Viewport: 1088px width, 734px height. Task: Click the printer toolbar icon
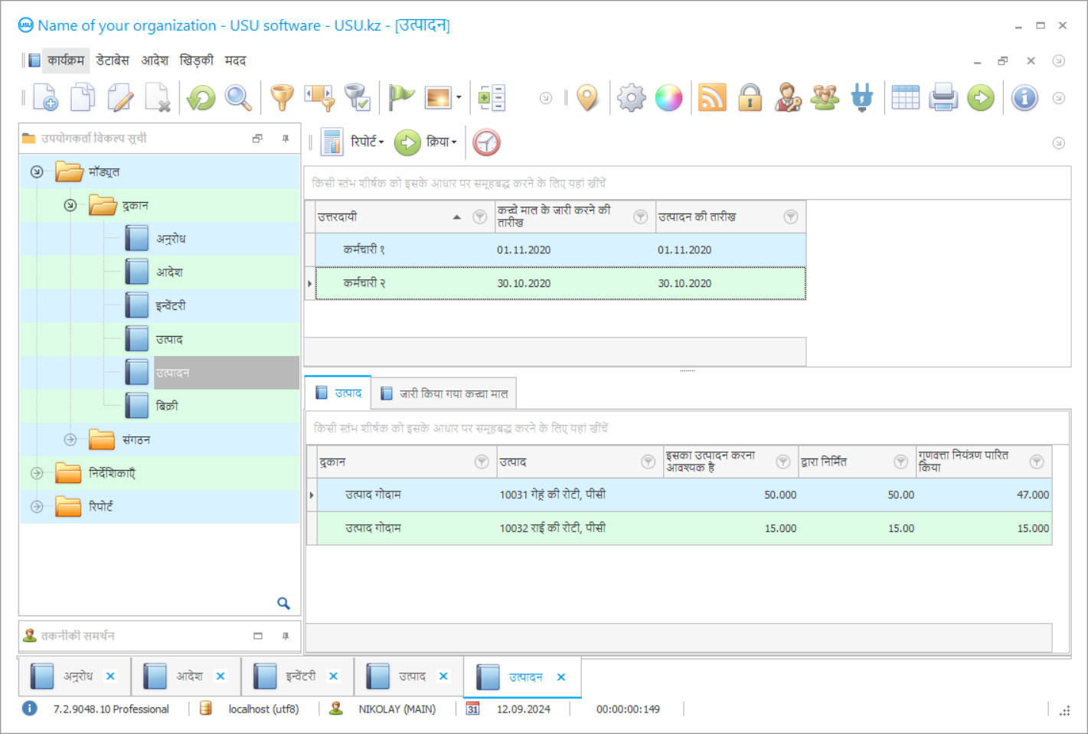click(x=943, y=98)
